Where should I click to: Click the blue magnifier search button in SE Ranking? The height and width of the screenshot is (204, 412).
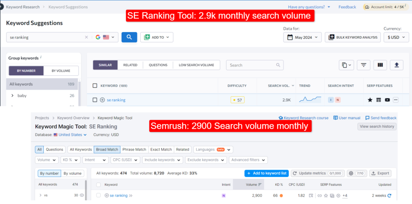[129, 37]
